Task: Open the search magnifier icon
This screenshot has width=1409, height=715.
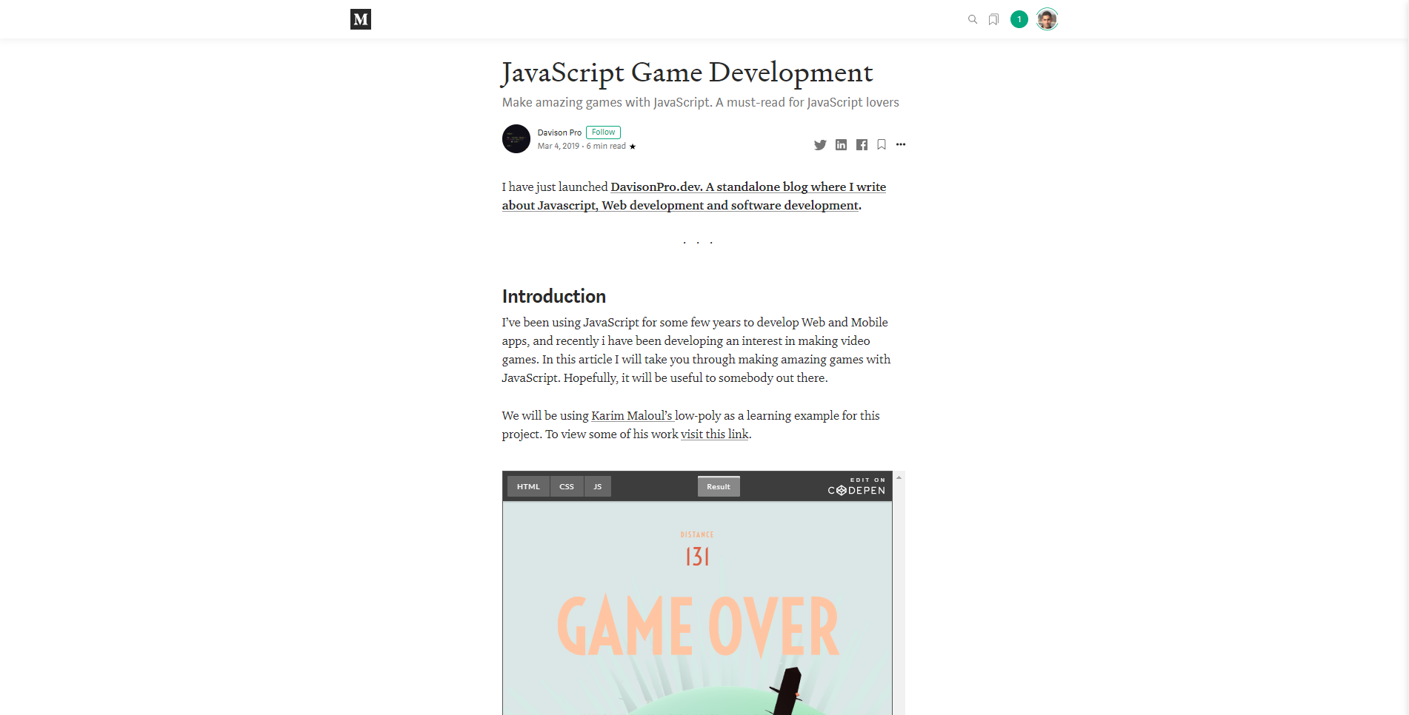Action: pos(973,19)
